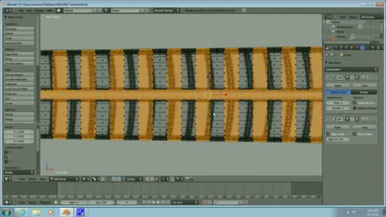
Task: Toggle the X constraint axis checkbox
Action: pyautogui.click(x=6, y=152)
